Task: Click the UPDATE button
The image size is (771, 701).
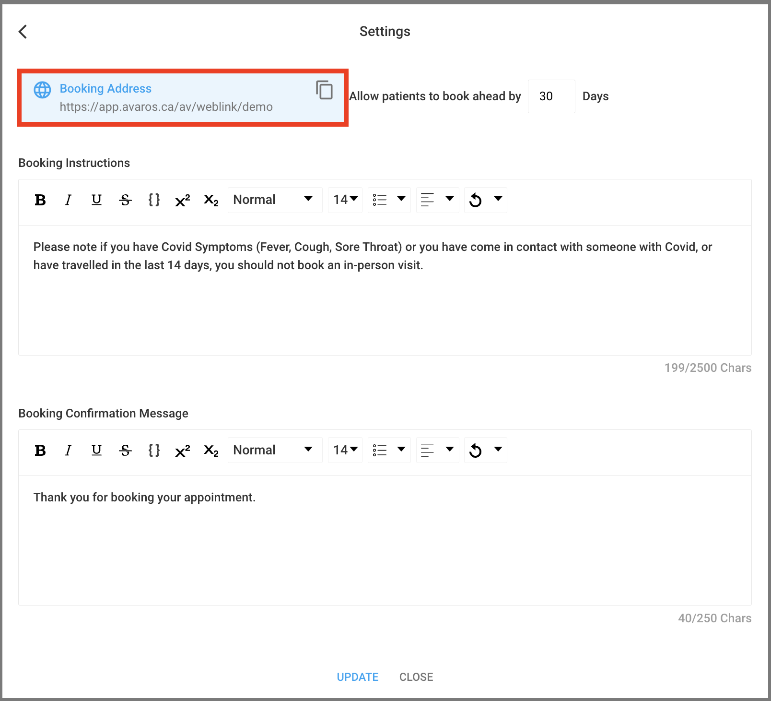Action: click(x=358, y=677)
